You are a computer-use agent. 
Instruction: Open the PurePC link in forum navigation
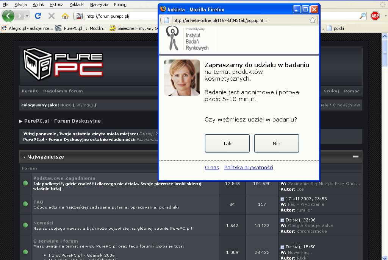click(x=30, y=91)
